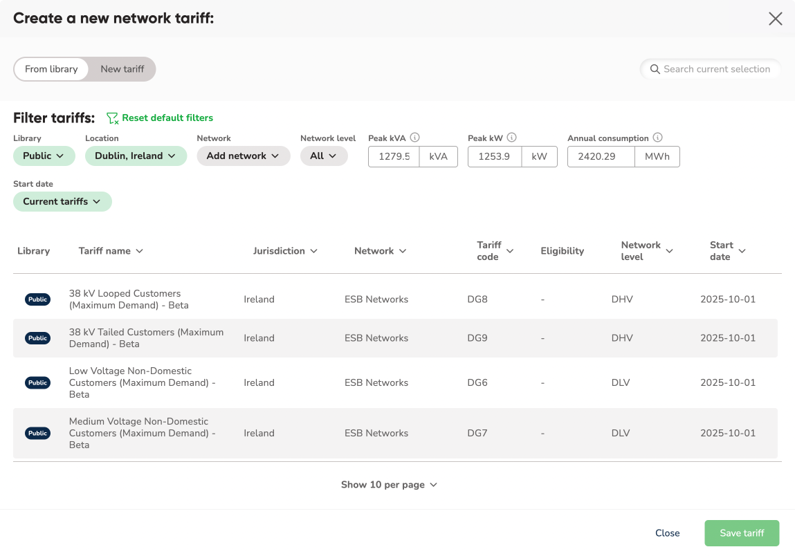Open Show 10 per page dropdown
Screen dimensions: 795x556
pos(389,485)
